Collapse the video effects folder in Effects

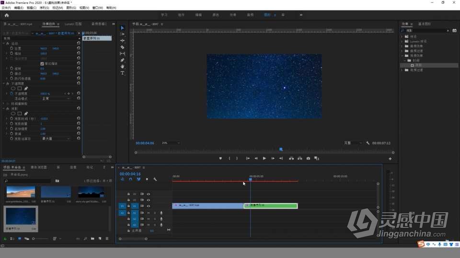(402, 55)
